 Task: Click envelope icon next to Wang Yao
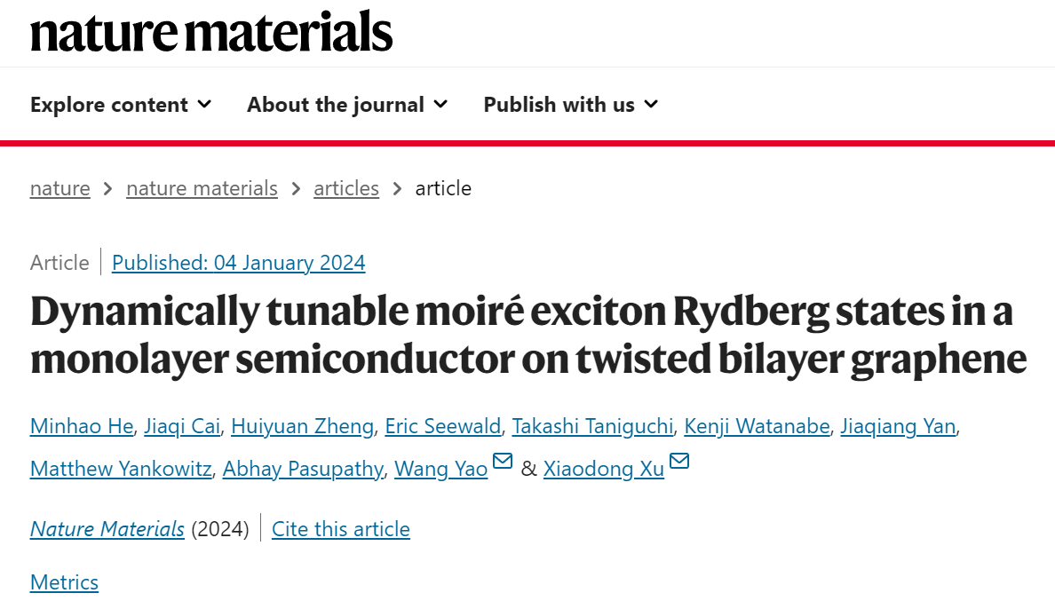[503, 461]
